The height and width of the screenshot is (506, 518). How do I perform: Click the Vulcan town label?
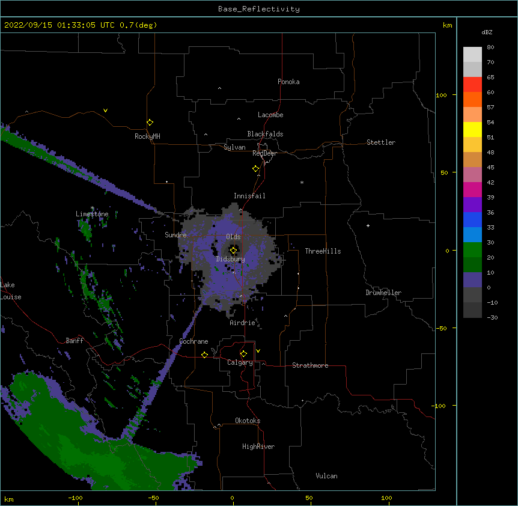(x=326, y=476)
